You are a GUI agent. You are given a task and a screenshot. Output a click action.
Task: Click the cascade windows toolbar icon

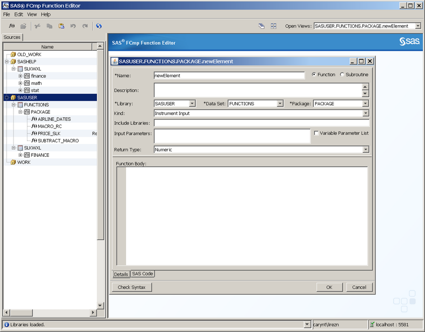261,26
